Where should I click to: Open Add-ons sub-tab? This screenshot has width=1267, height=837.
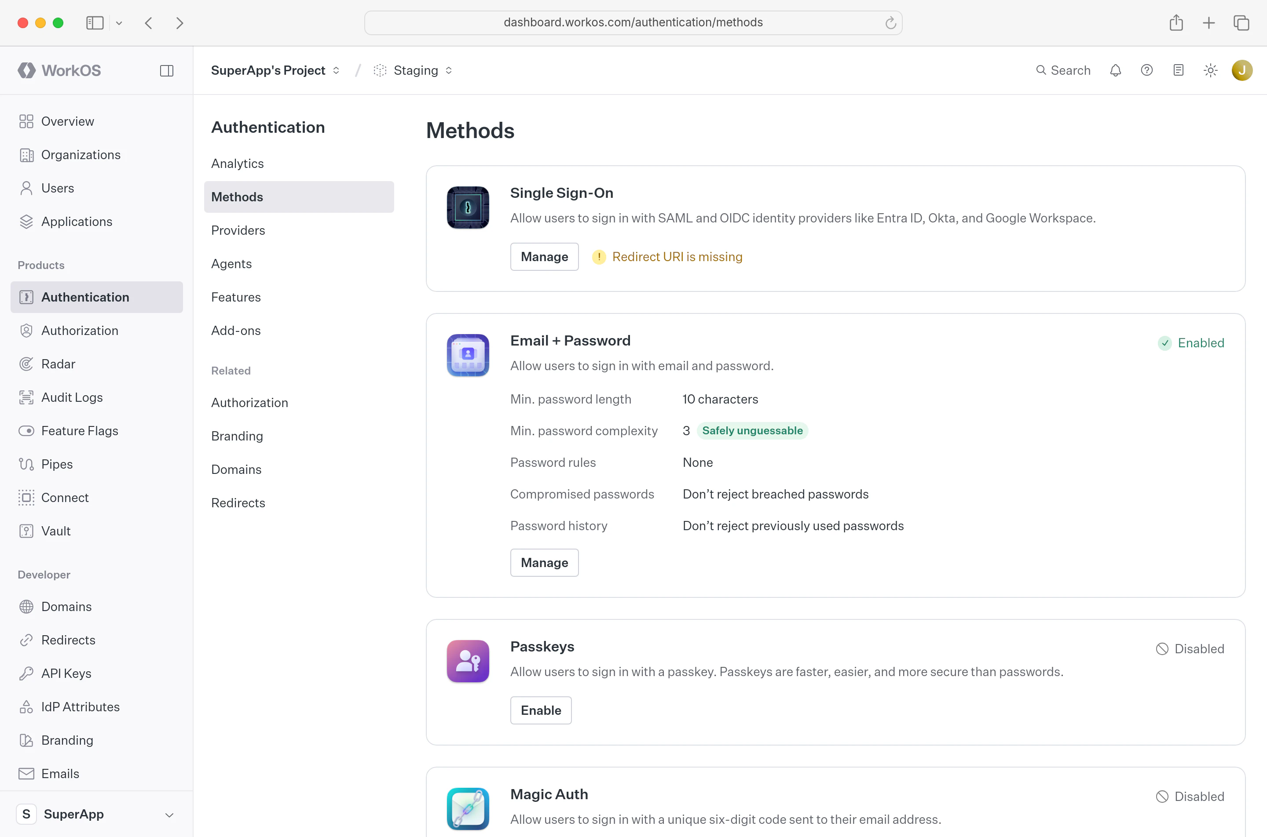tap(299, 331)
